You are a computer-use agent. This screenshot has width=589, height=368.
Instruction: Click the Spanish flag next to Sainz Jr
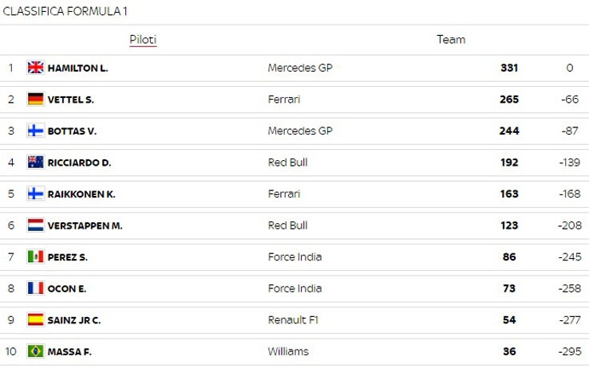coord(36,319)
